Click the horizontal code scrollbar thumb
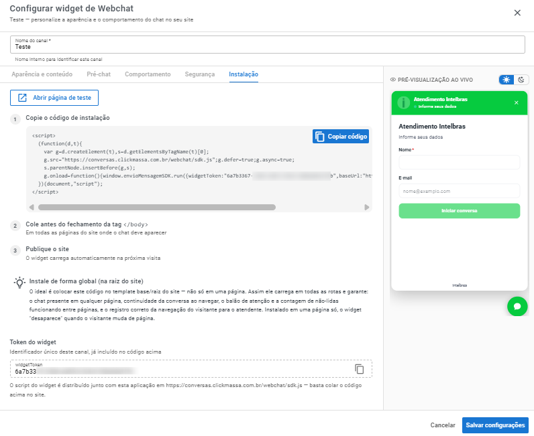This screenshot has height=436, width=534. pyautogui.click(x=157, y=207)
